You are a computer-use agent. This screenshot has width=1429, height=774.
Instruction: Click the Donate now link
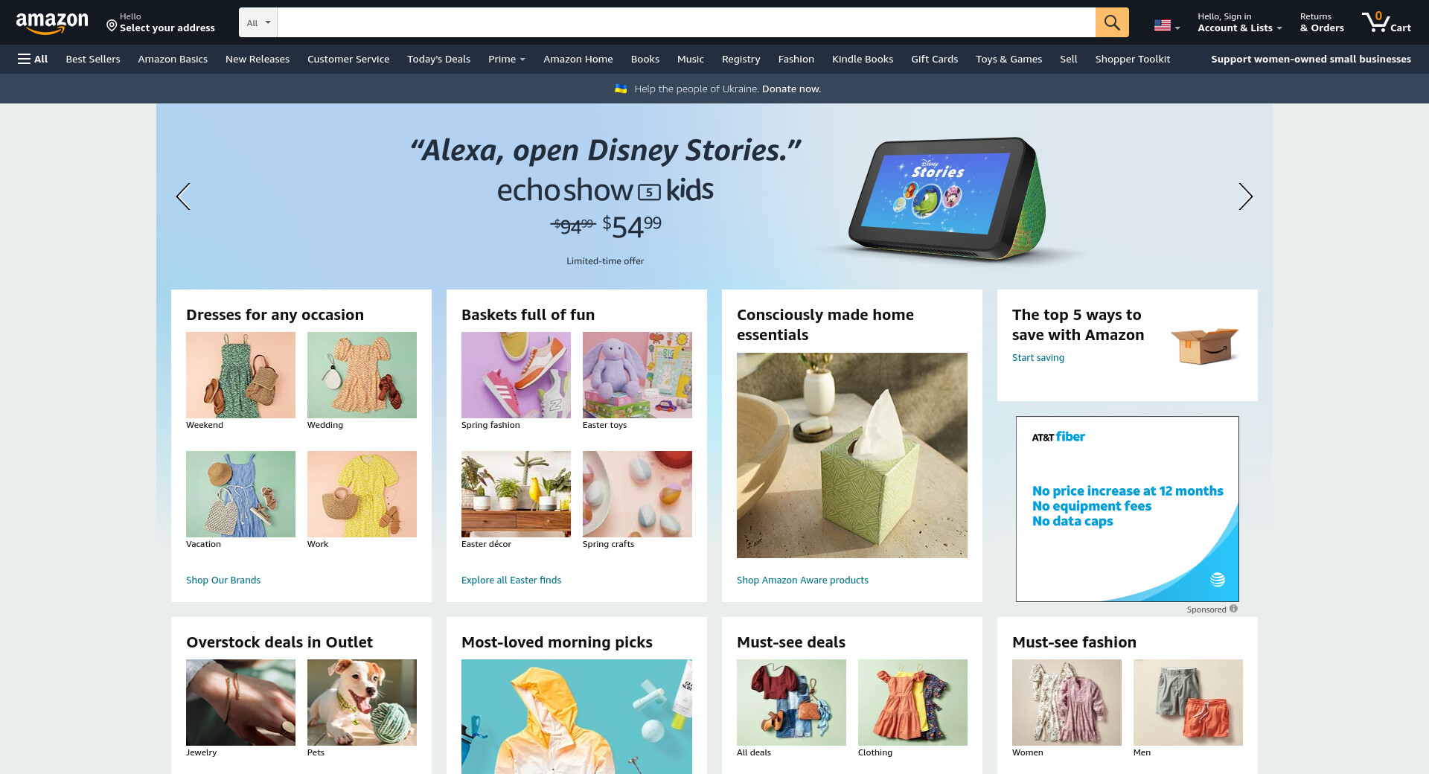[791, 89]
